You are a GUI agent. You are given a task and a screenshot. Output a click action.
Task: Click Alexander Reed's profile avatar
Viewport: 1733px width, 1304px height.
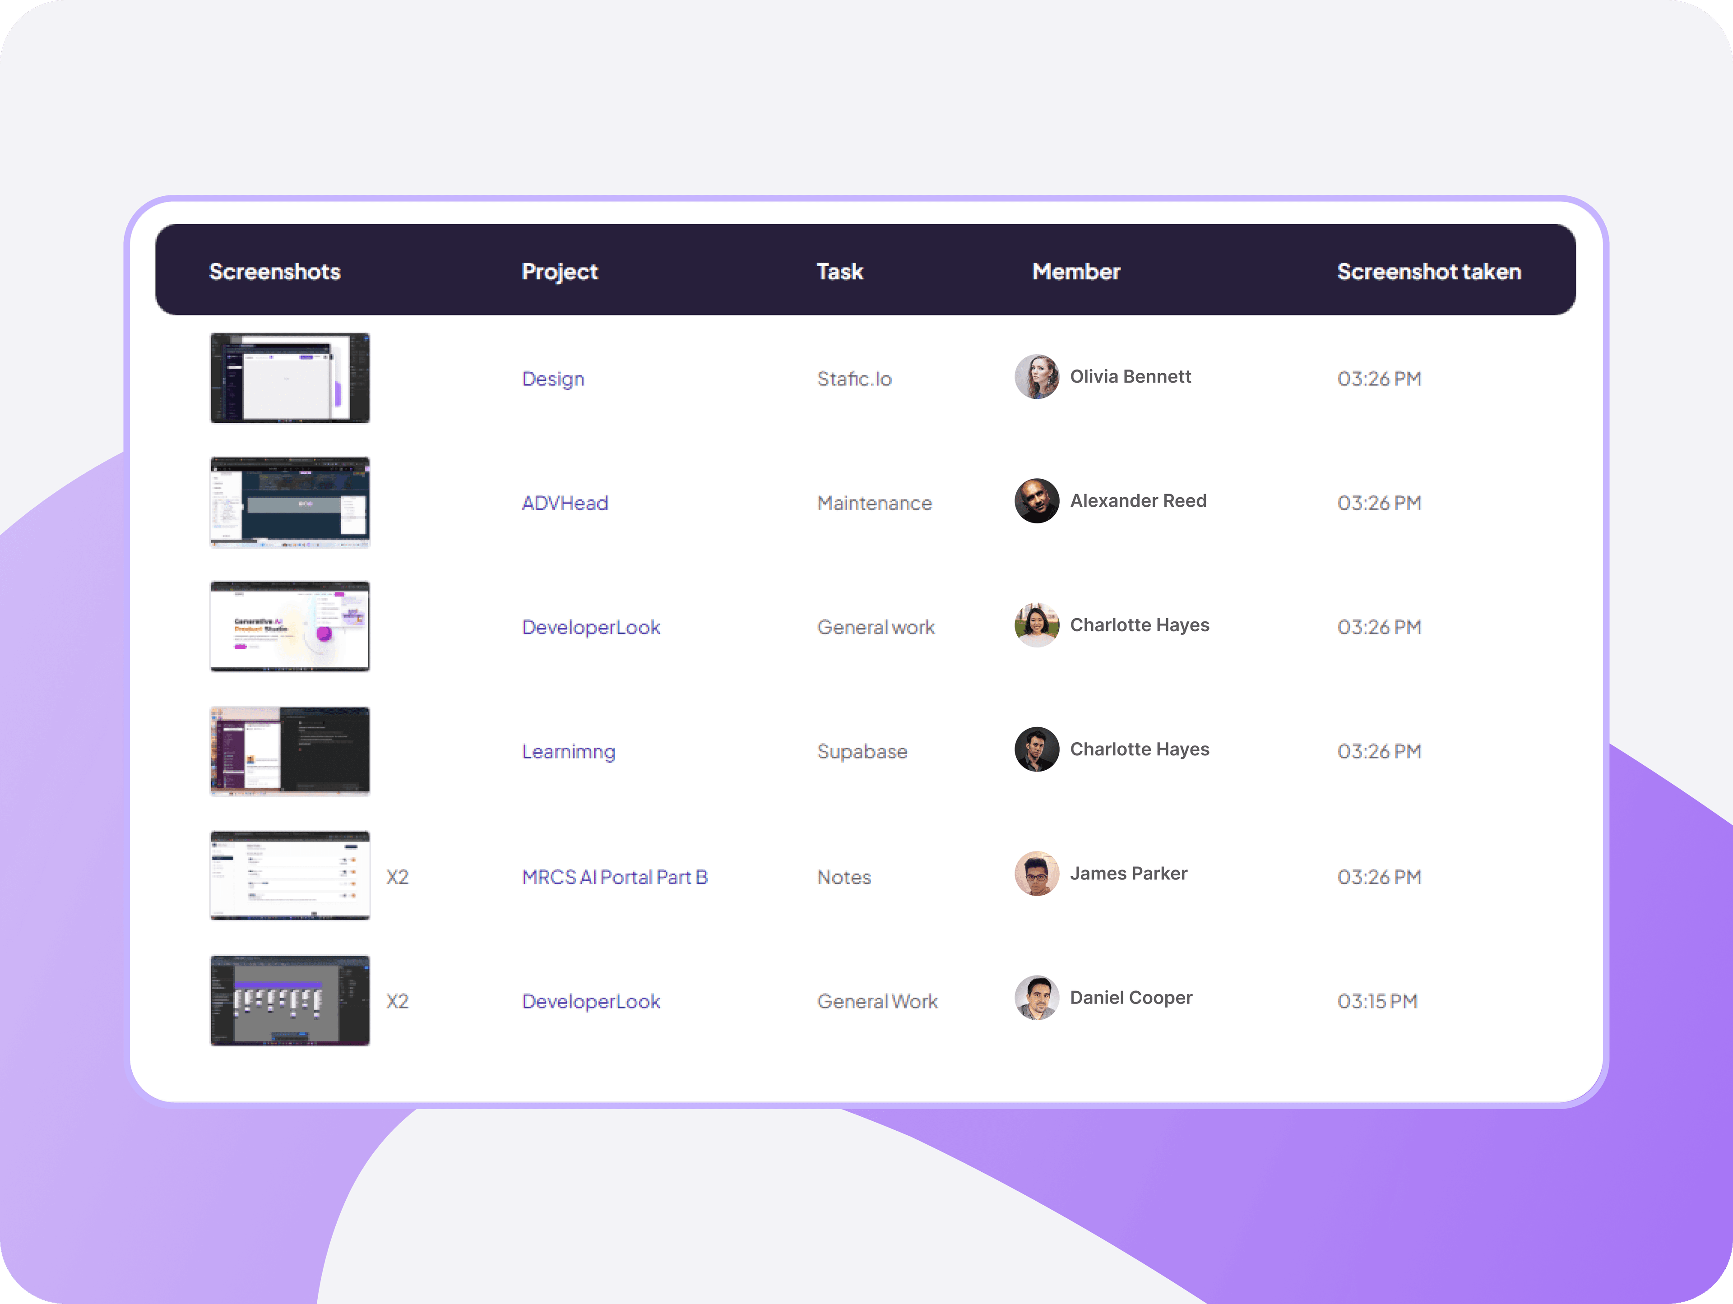(1036, 501)
